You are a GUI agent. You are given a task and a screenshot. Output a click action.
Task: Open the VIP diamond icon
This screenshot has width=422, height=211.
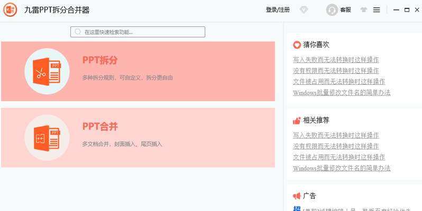[x=304, y=9]
